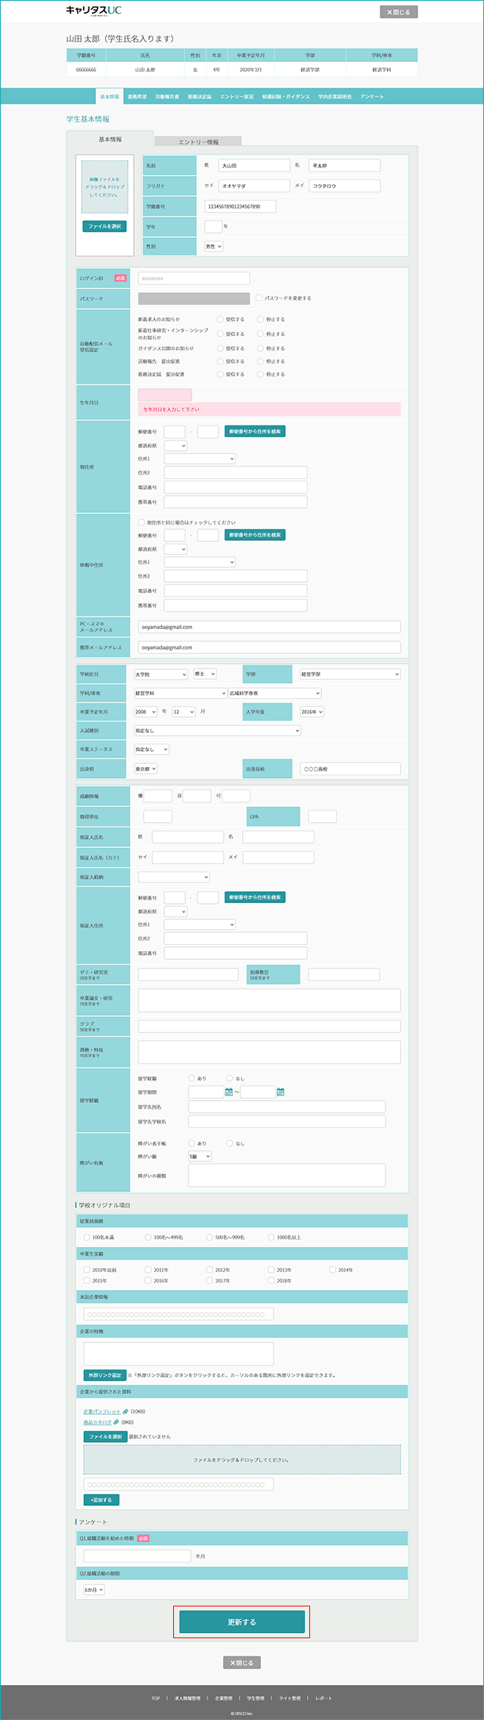Select the 基本情報 tab under 学生基本情報
Image resolution: width=484 pixels, height=1720 pixels.
pyautogui.click(x=110, y=139)
